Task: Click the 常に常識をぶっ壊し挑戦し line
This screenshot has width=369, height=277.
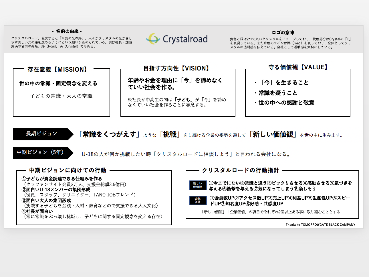Action: (93, 217)
